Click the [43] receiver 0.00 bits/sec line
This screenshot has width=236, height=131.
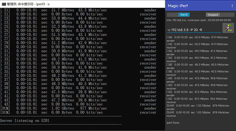click(x=78, y=104)
